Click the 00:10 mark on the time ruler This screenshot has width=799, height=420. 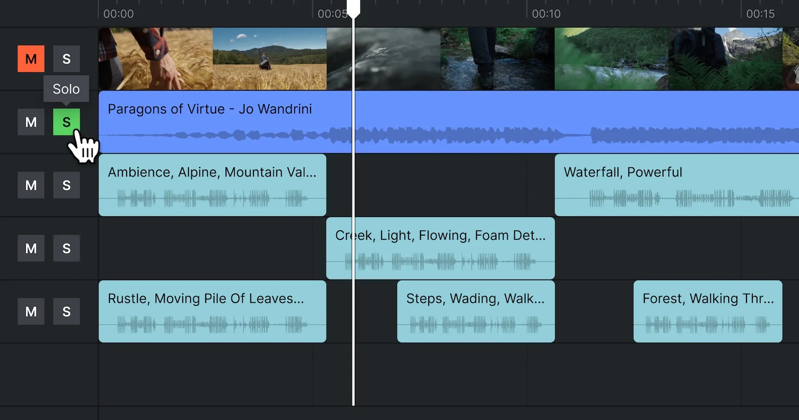(x=546, y=14)
